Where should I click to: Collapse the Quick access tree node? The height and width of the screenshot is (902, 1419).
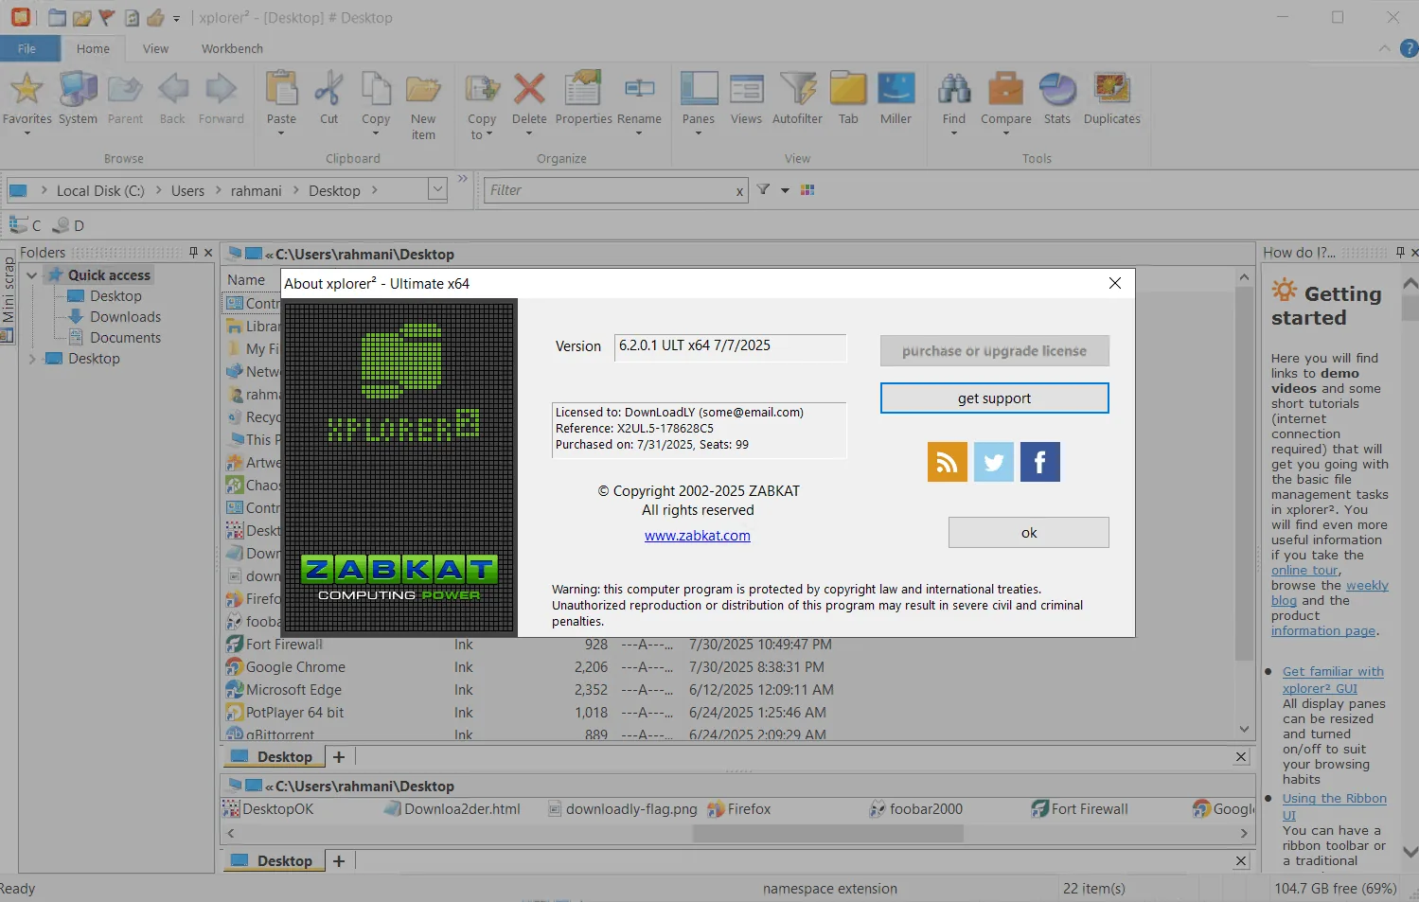click(x=32, y=275)
